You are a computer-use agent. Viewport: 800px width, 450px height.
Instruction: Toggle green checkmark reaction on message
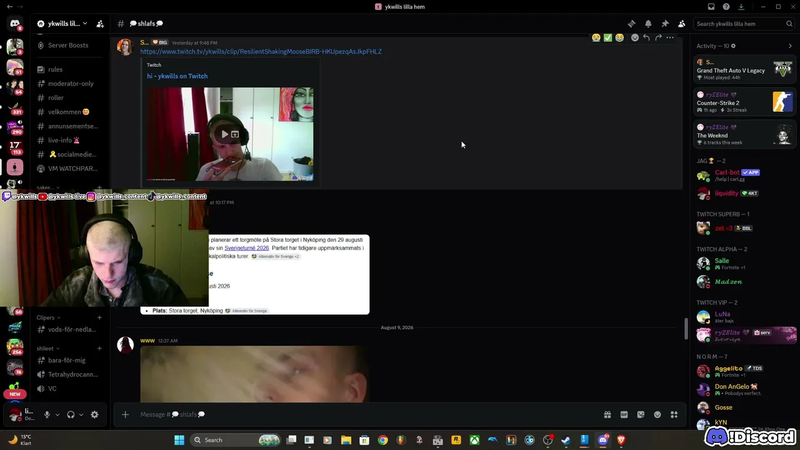[x=607, y=37]
